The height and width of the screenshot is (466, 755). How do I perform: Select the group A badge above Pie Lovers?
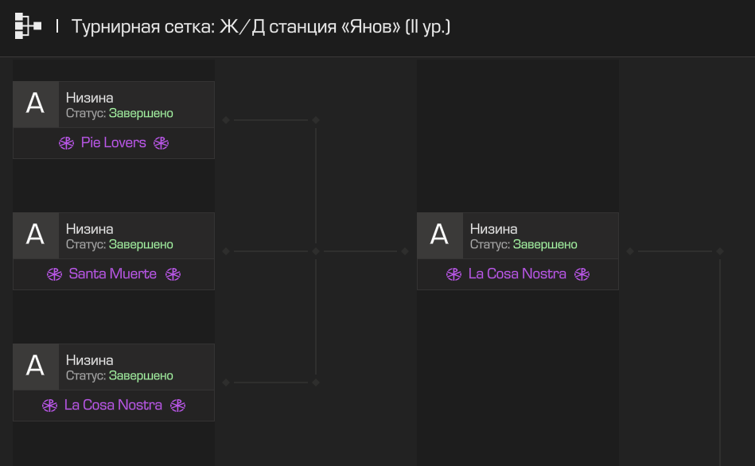tap(36, 104)
